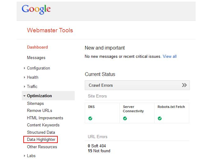Viewport: 215px width, 159px height.
Task: Click the Site Errors heading
Action: coord(97,96)
